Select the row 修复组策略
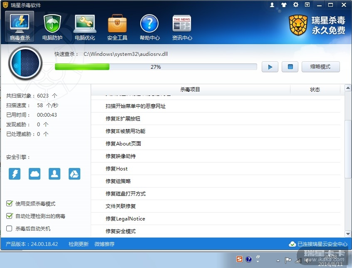The image size is (352, 268). [216, 181]
